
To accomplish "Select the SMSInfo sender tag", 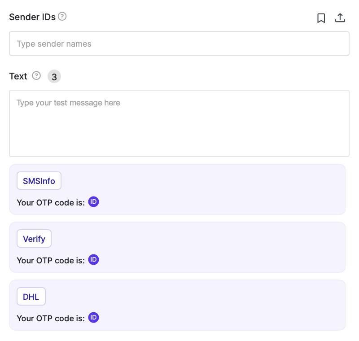I will pos(39,180).
